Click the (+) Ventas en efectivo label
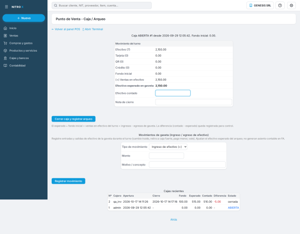The image size is (300, 234). tap(130, 80)
